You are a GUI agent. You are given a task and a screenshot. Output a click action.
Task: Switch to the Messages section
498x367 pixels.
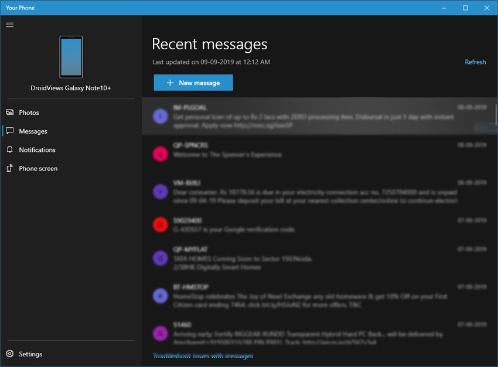click(71, 131)
